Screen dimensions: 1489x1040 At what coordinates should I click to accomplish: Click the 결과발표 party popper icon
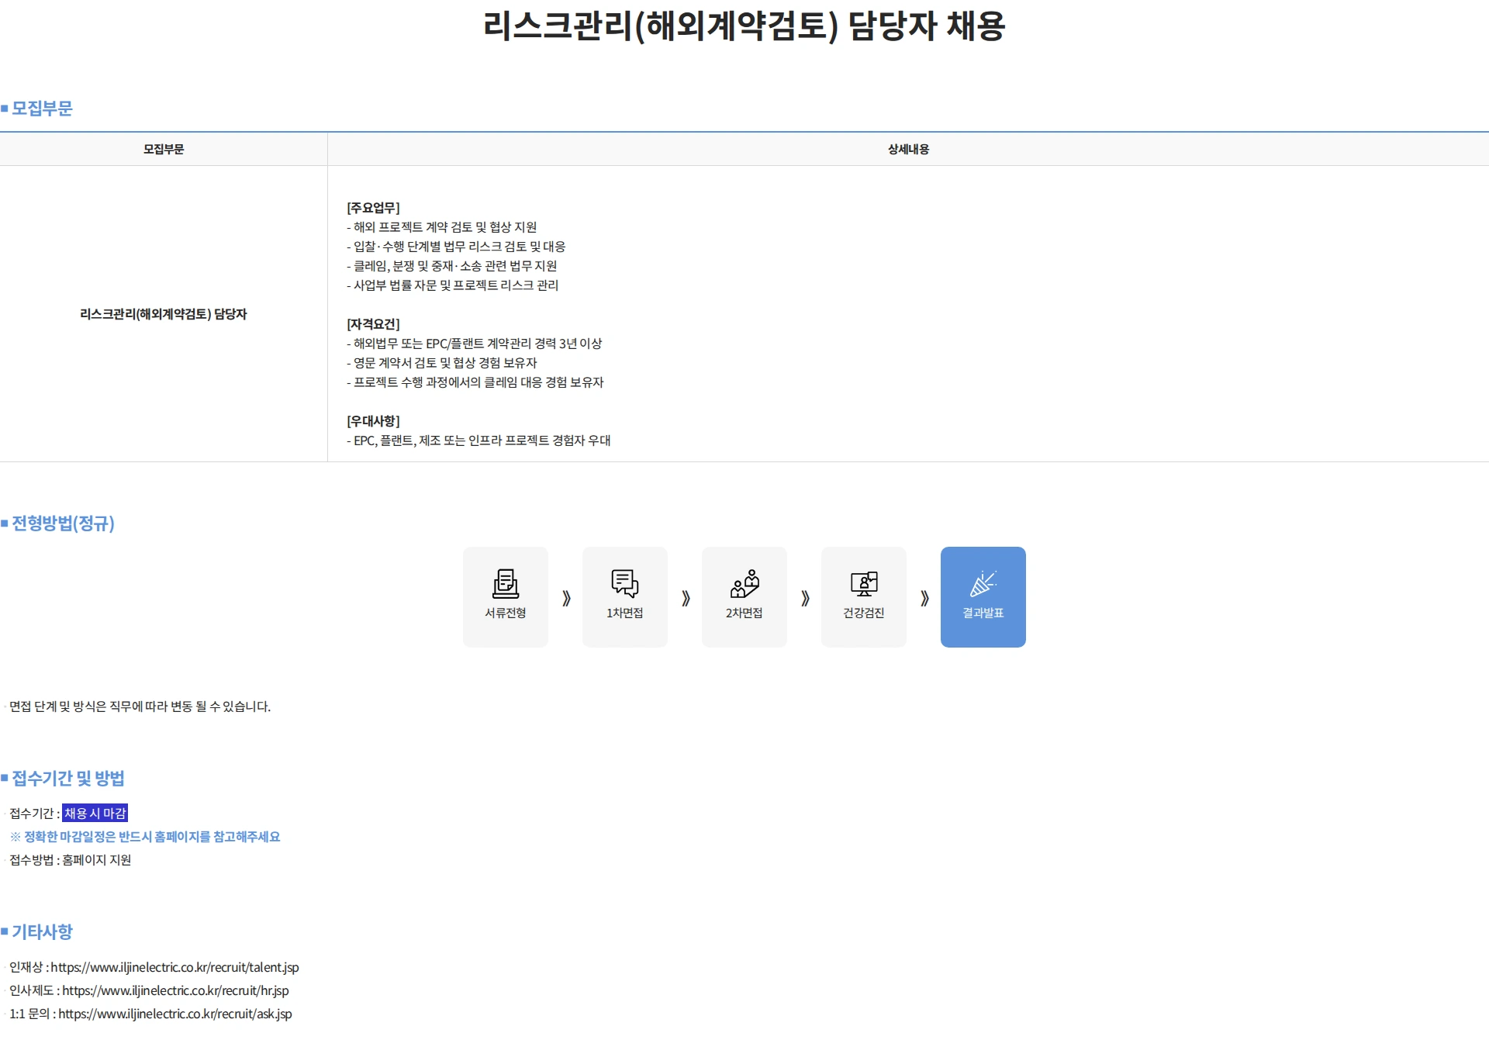983,583
